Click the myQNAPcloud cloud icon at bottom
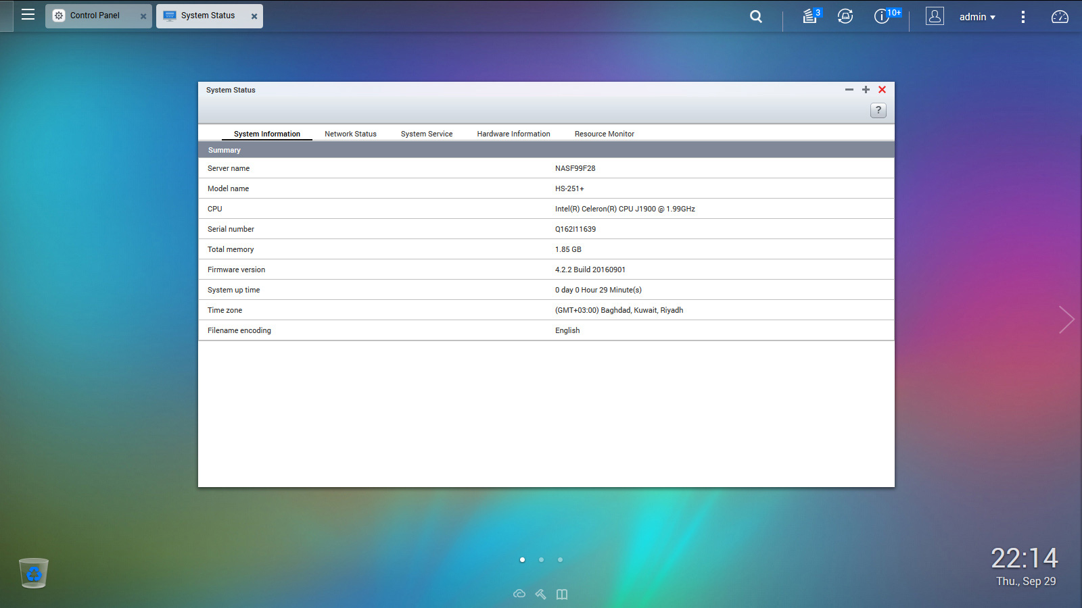The height and width of the screenshot is (608, 1082). pos(519,594)
